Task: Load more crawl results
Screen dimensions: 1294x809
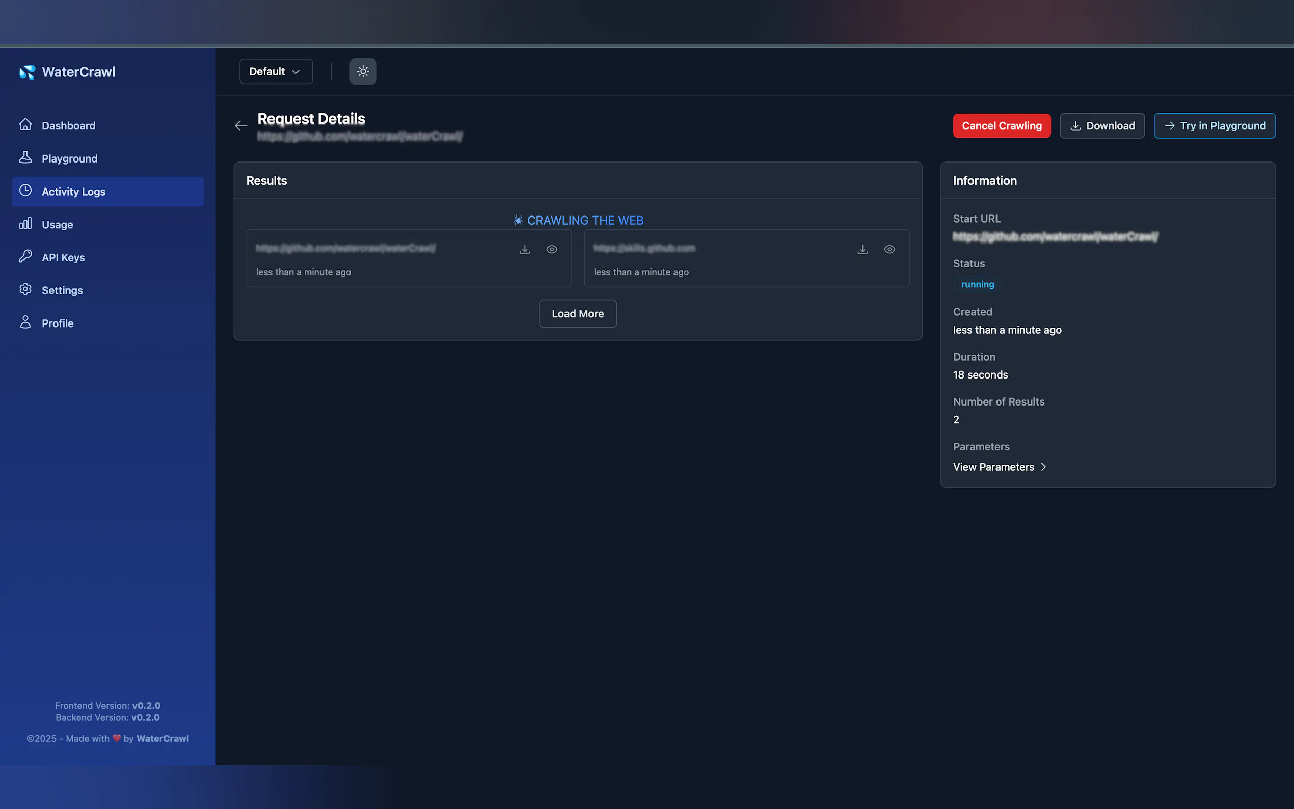Action: pos(577,314)
